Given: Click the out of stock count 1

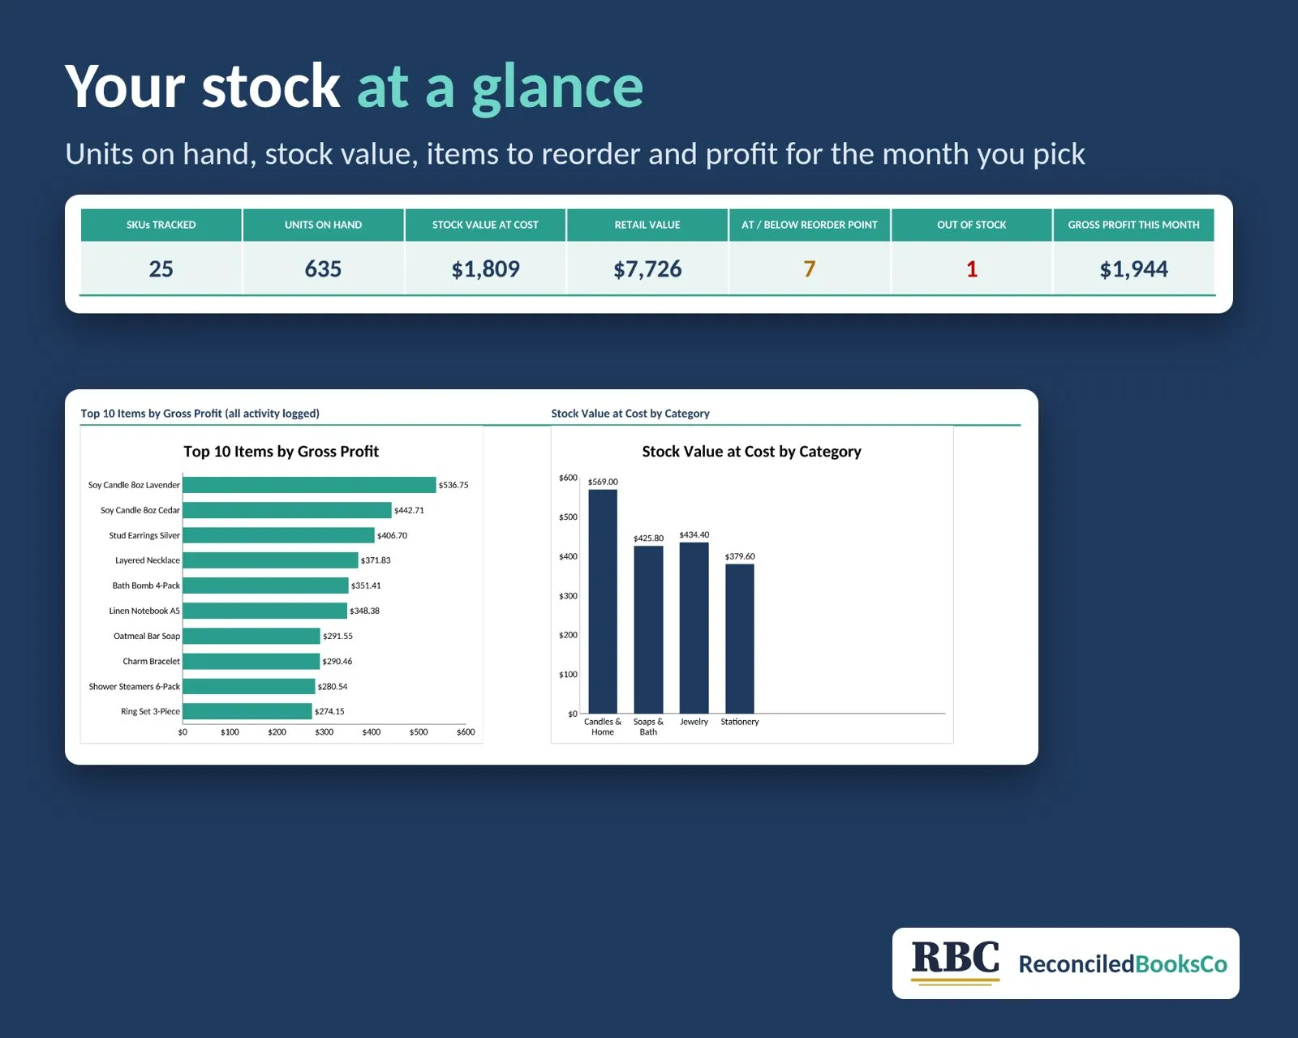Looking at the screenshot, I should tap(972, 269).
